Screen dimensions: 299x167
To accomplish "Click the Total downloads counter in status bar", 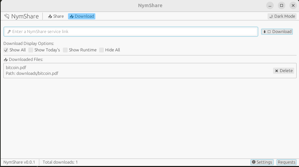I will [60, 162].
